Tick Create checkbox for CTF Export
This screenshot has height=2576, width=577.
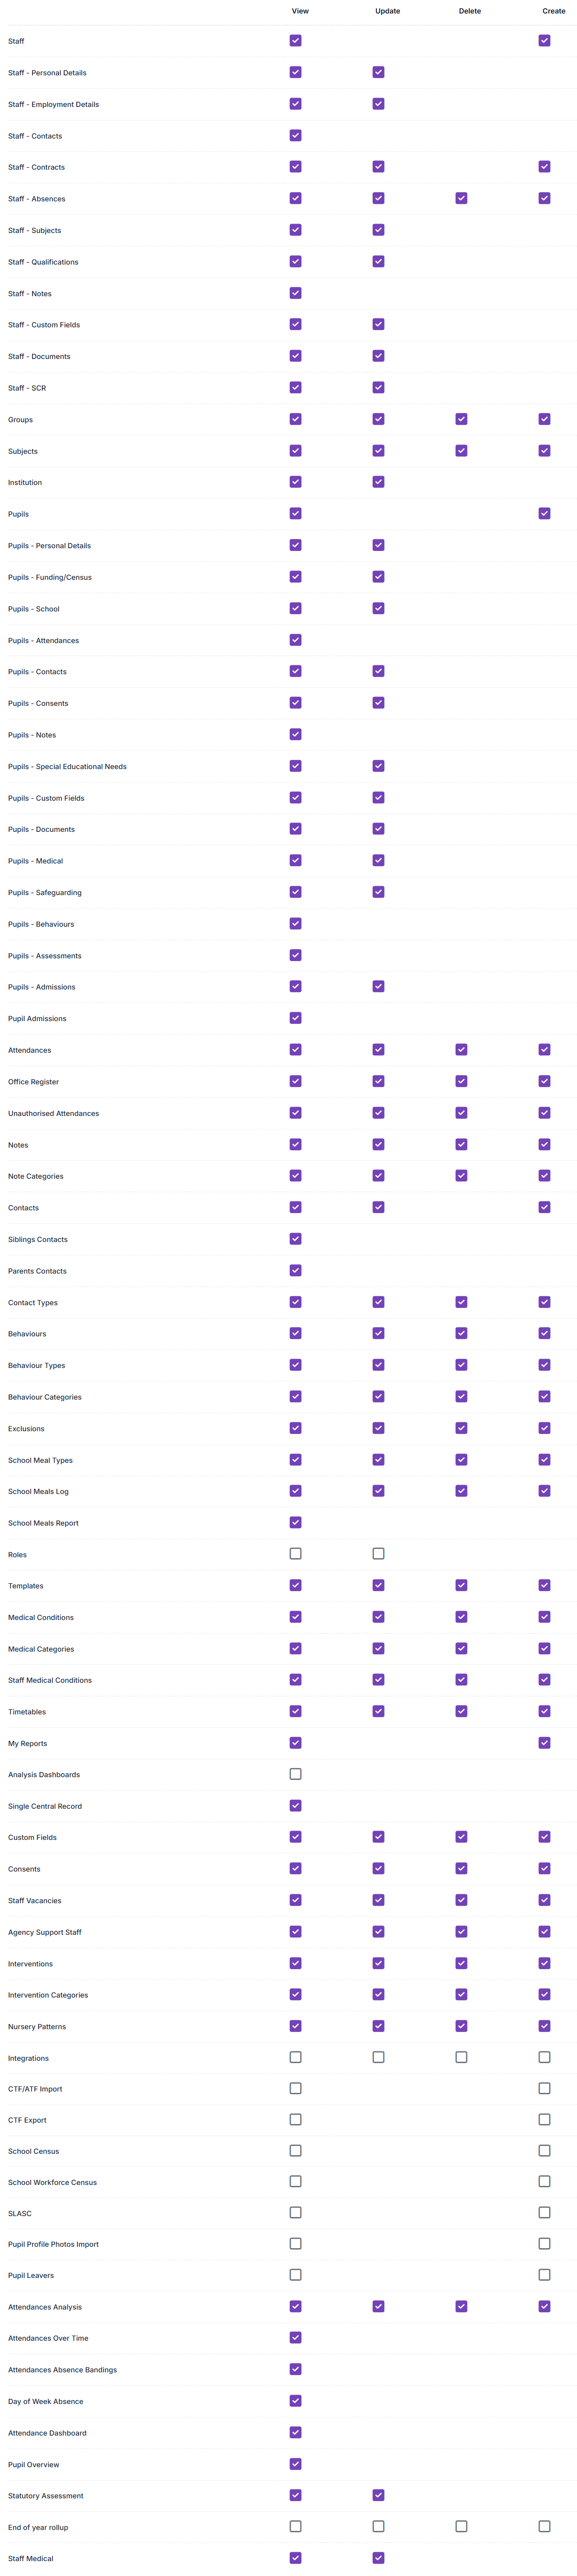point(544,2119)
